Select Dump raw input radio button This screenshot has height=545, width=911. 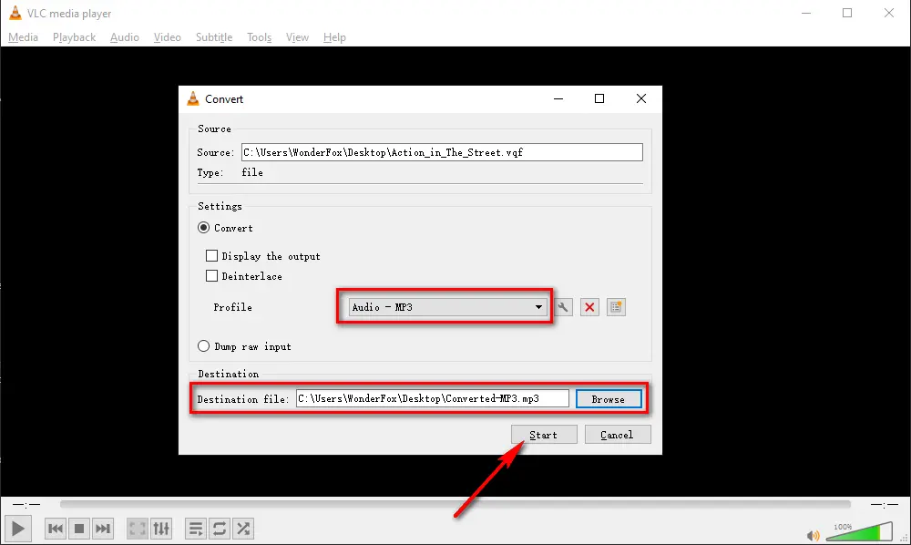click(203, 346)
